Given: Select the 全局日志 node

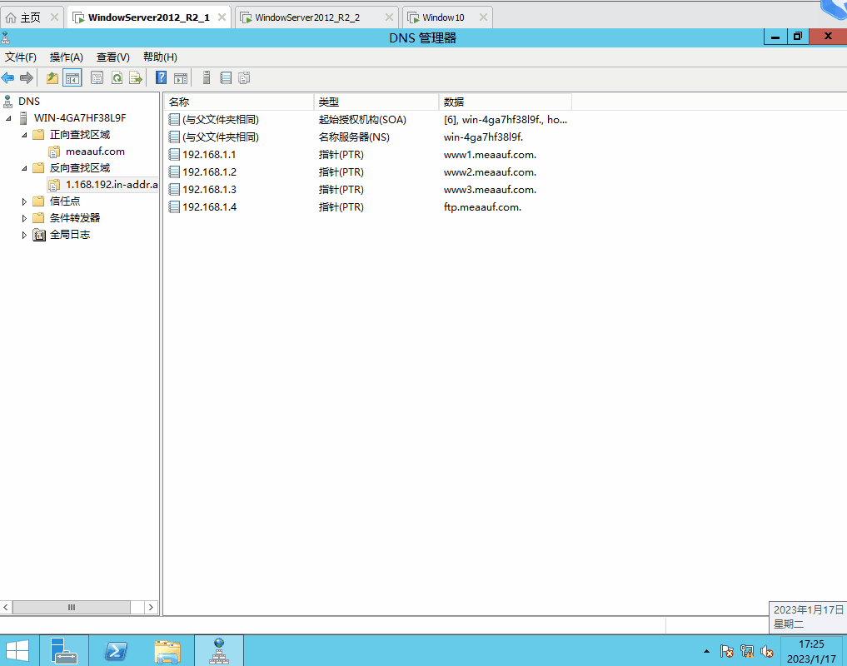Looking at the screenshot, I should [x=70, y=235].
